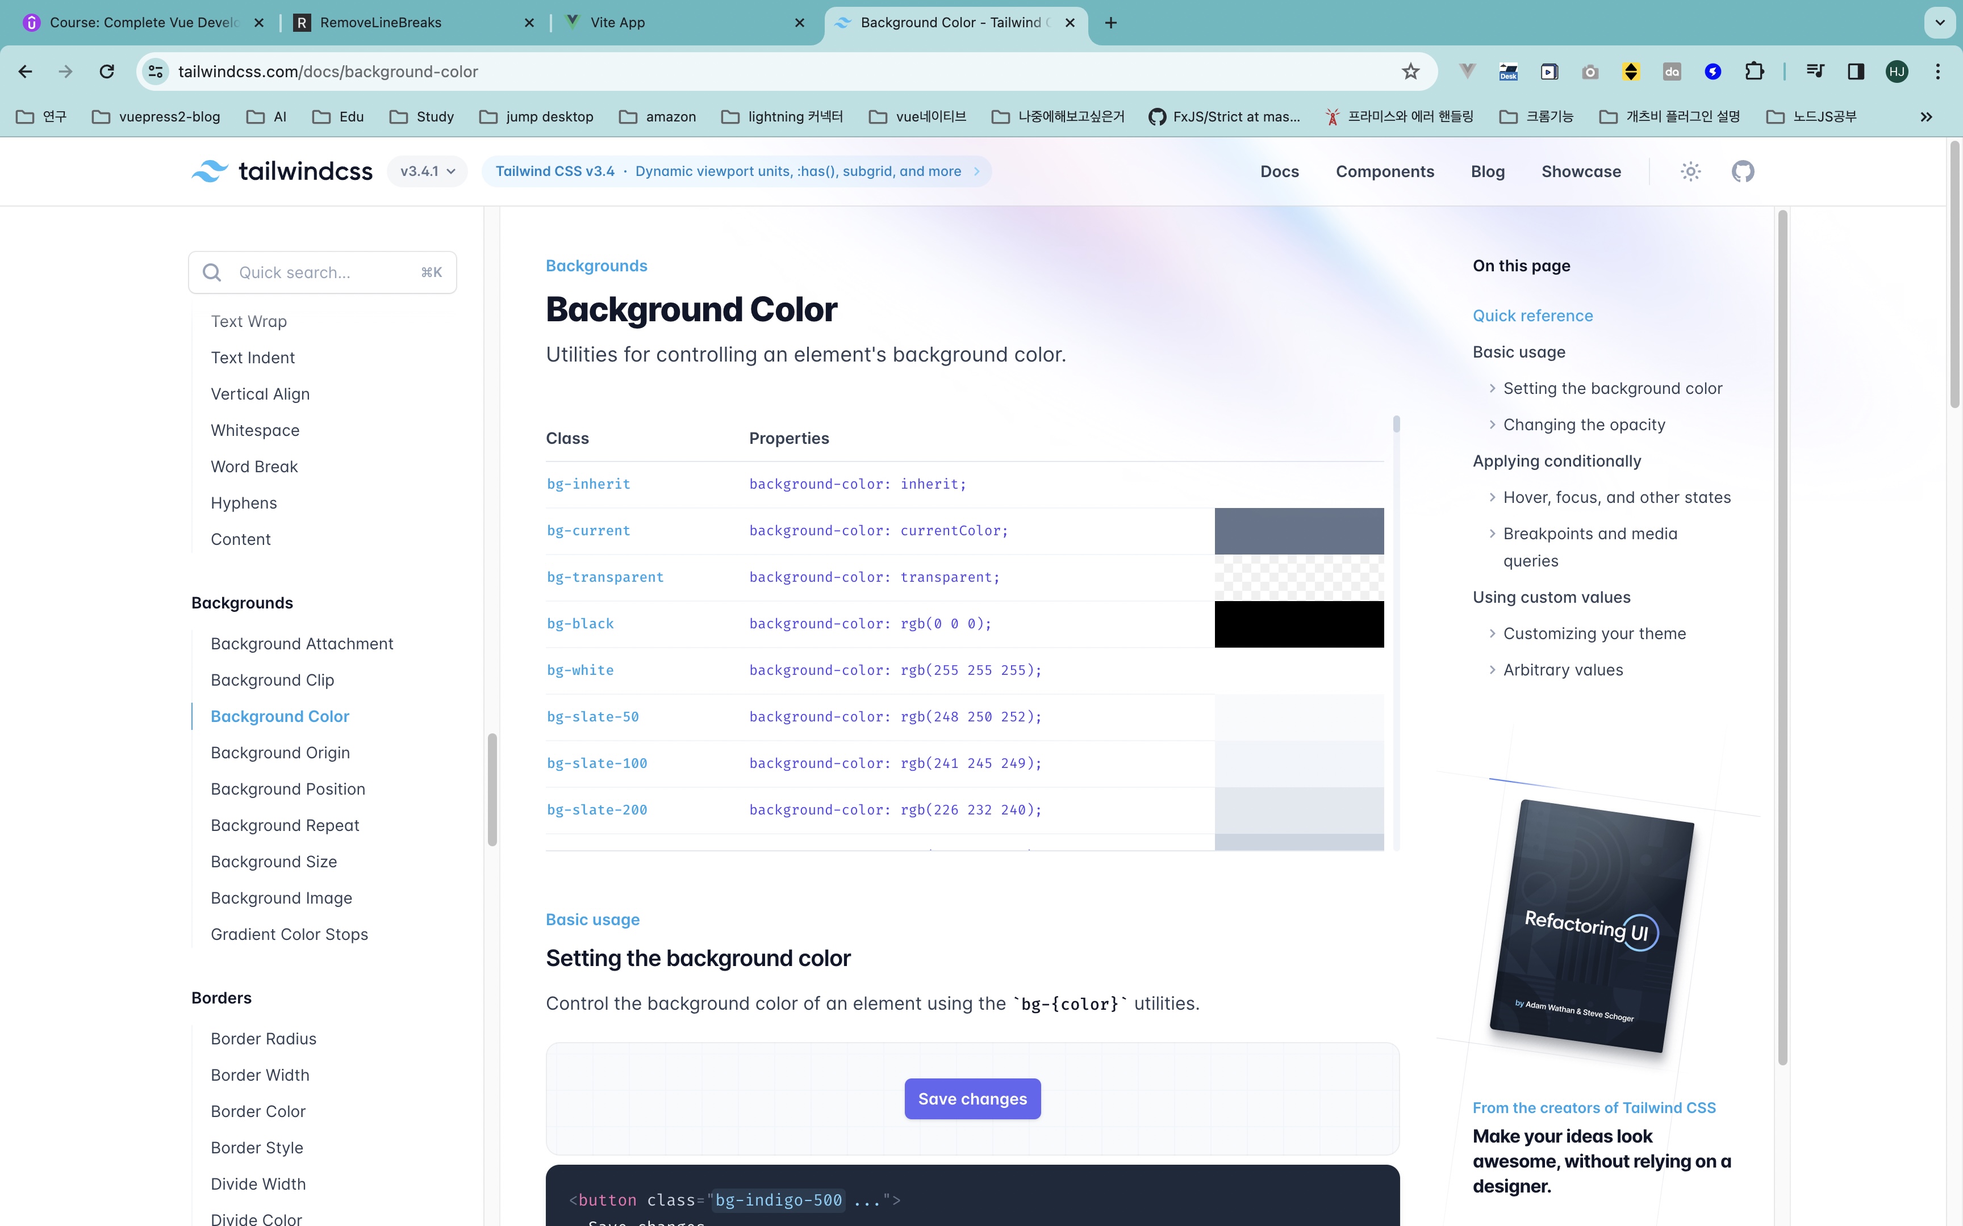
Task: Click the left sidebar scrollbar thumb
Action: point(491,790)
